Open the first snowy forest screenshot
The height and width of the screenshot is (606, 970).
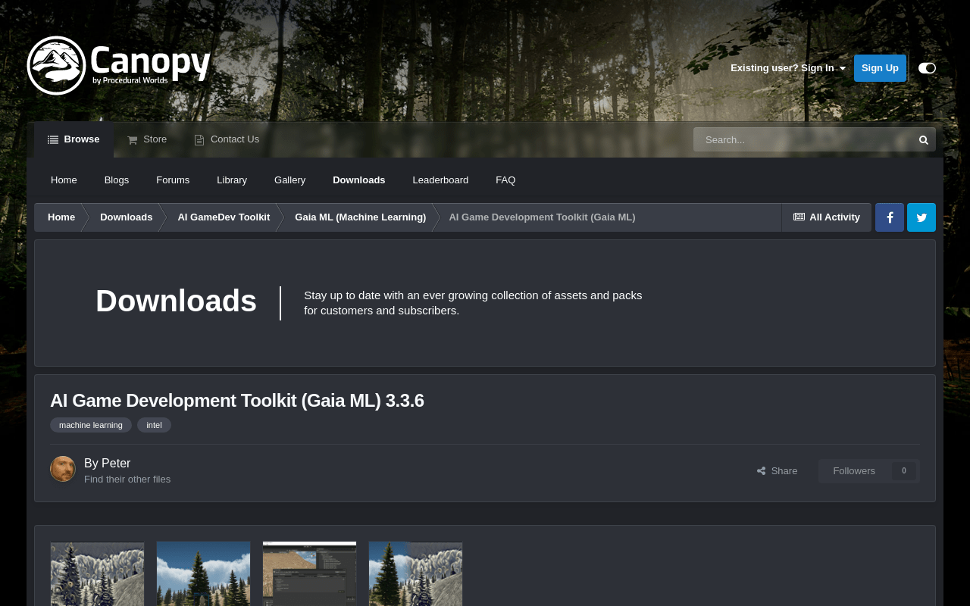(97, 573)
